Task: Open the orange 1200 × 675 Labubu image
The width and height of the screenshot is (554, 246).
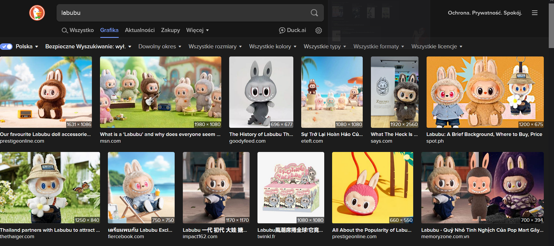Action: [485, 92]
